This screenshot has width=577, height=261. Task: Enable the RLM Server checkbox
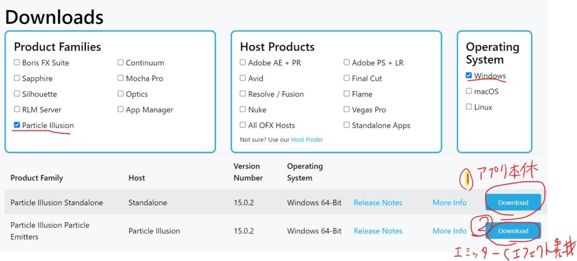pyautogui.click(x=17, y=109)
